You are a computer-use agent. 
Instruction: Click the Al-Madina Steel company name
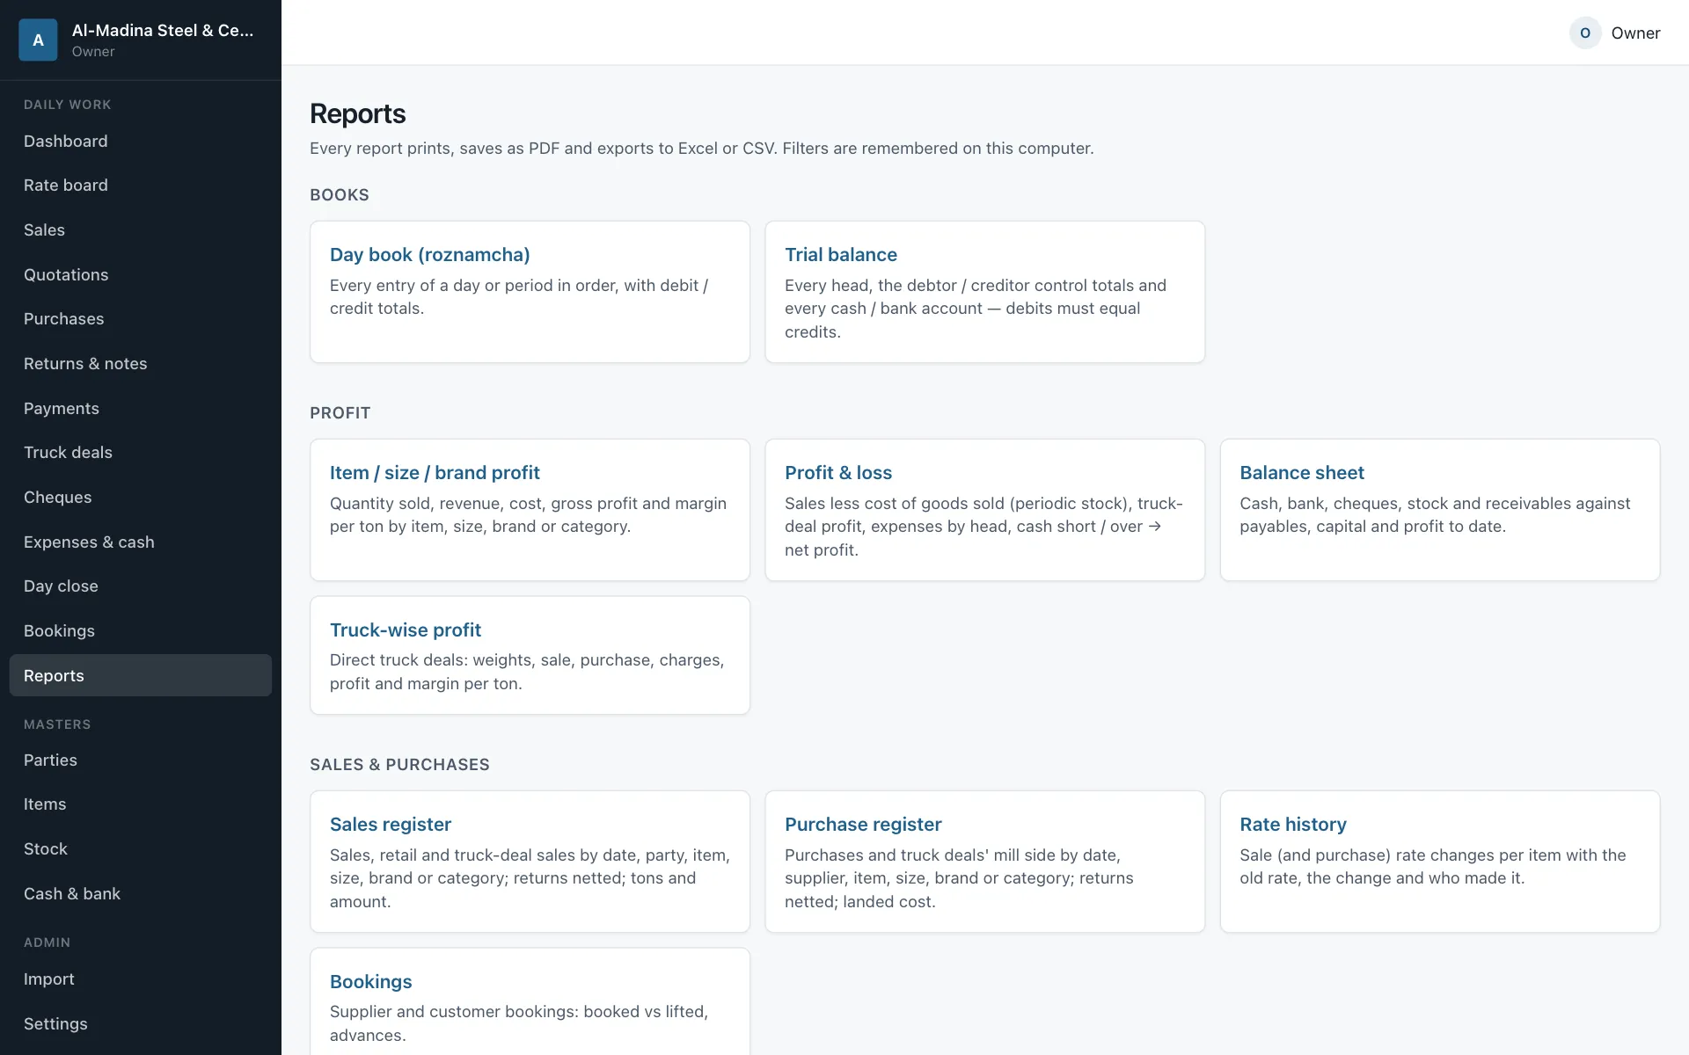pos(163,30)
